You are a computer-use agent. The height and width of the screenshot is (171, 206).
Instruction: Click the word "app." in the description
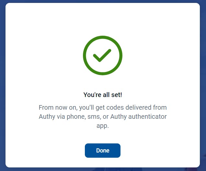pyautogui.click(x=103, y=126)
